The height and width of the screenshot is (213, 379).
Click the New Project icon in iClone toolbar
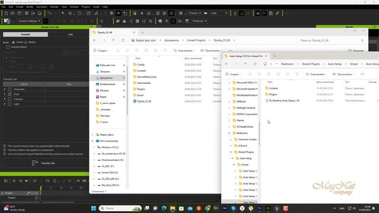6,13
